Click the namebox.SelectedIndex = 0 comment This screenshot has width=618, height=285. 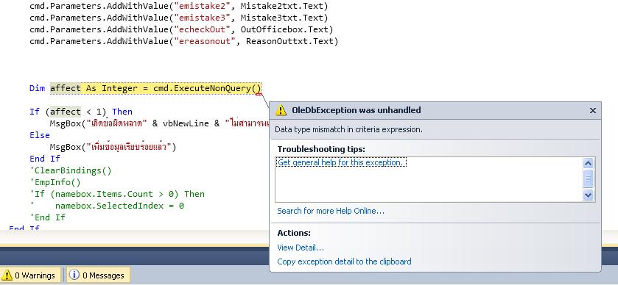click(x=107, y=206)
